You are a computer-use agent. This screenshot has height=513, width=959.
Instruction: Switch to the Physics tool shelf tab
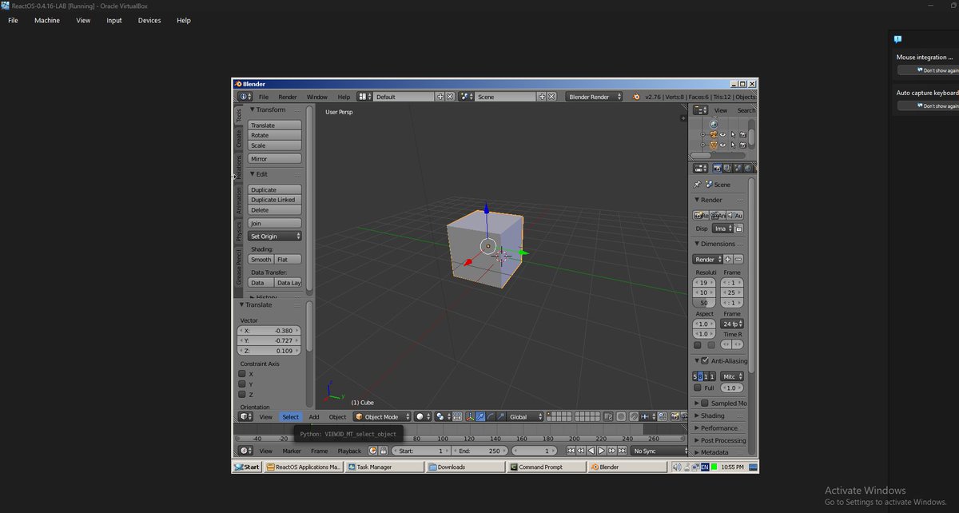point(238,230)
